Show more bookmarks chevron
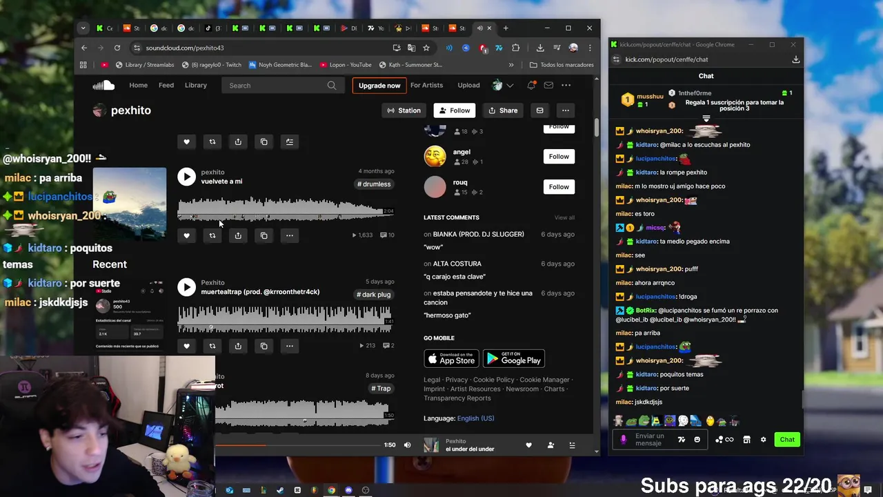 coord(511,65)
